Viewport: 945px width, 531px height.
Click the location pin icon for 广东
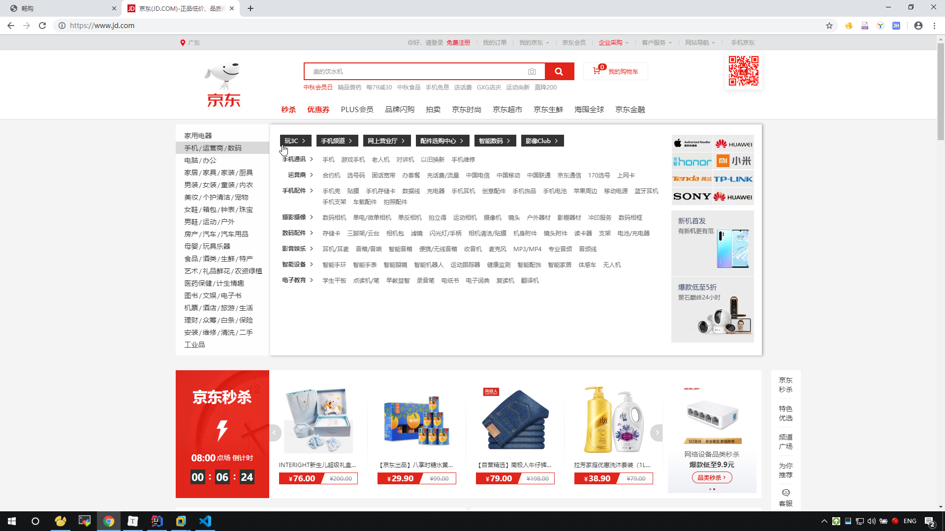click(x=183, y=43)
